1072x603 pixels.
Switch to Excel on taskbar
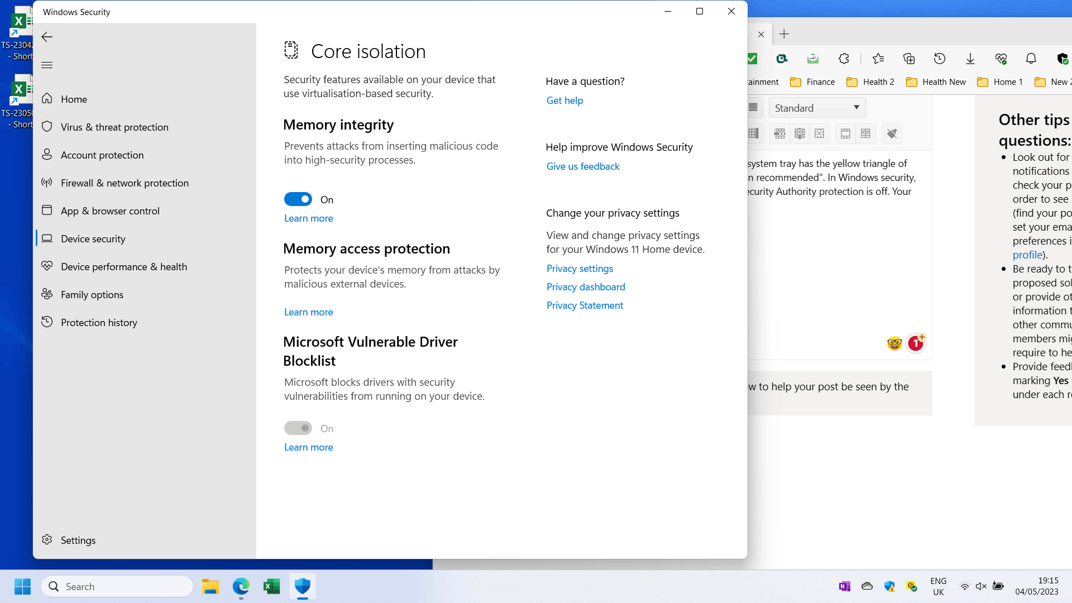[x=272, y=586]
